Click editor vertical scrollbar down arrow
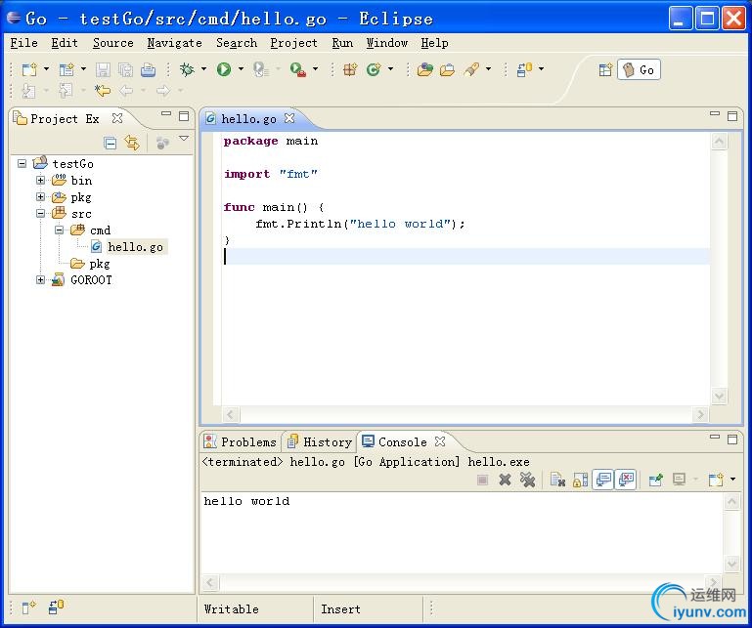Image resolution: width=752 pixels, height=628 pixels. coord(719,396)
